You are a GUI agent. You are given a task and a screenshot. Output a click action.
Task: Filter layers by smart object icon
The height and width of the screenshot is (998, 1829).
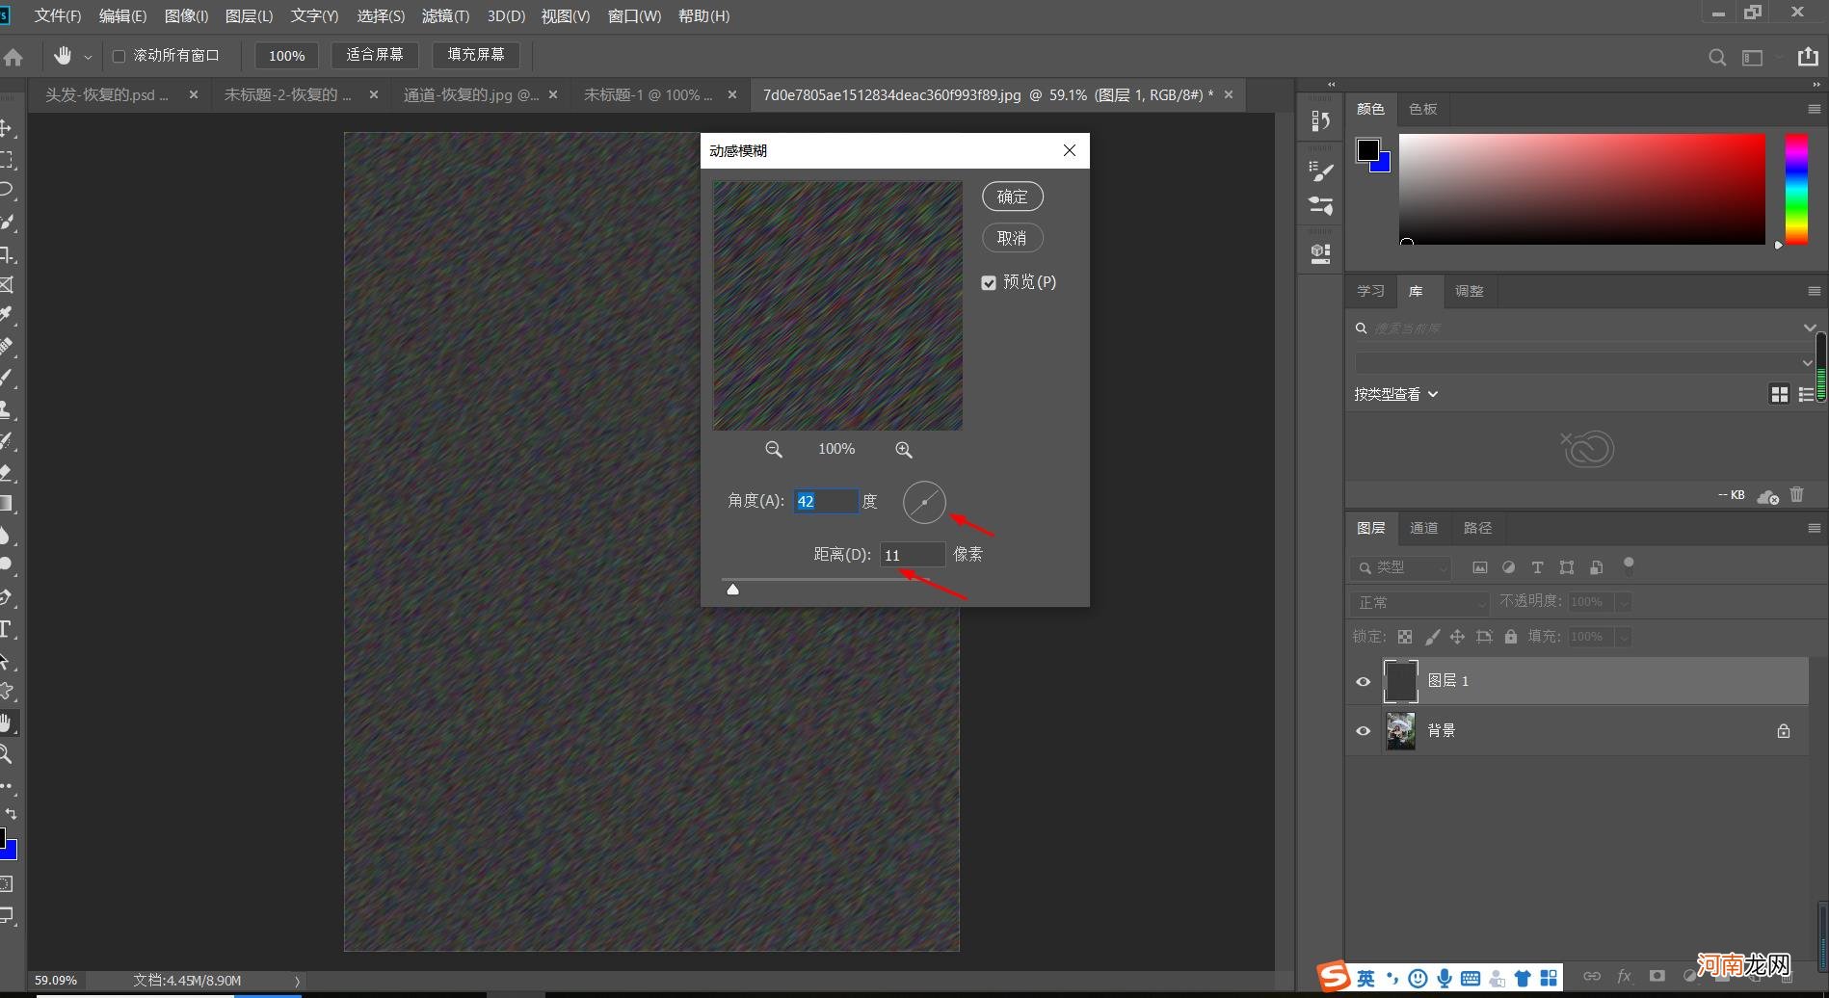[x=1597, y=567]
